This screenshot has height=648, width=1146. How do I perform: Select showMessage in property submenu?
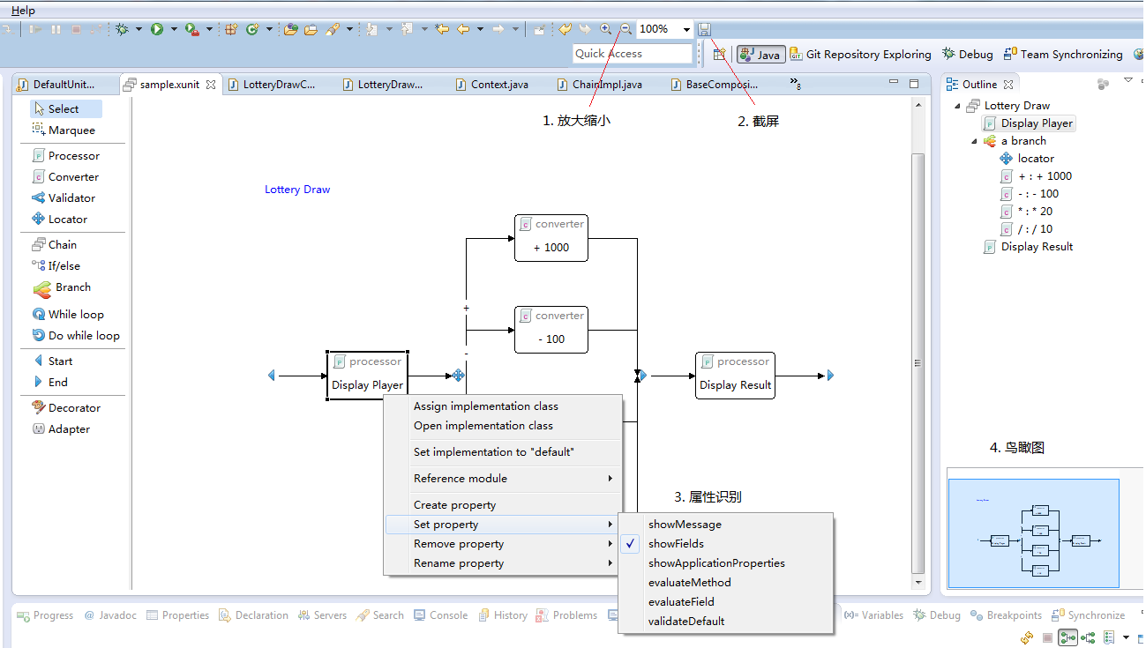(726, 524)
